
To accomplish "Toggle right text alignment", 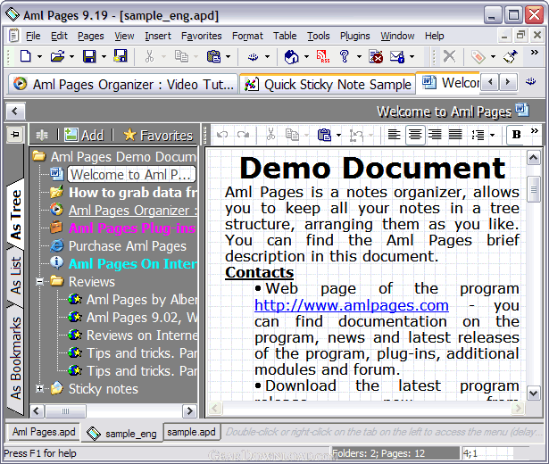I will pyautogui.click(x=436, y=135).
